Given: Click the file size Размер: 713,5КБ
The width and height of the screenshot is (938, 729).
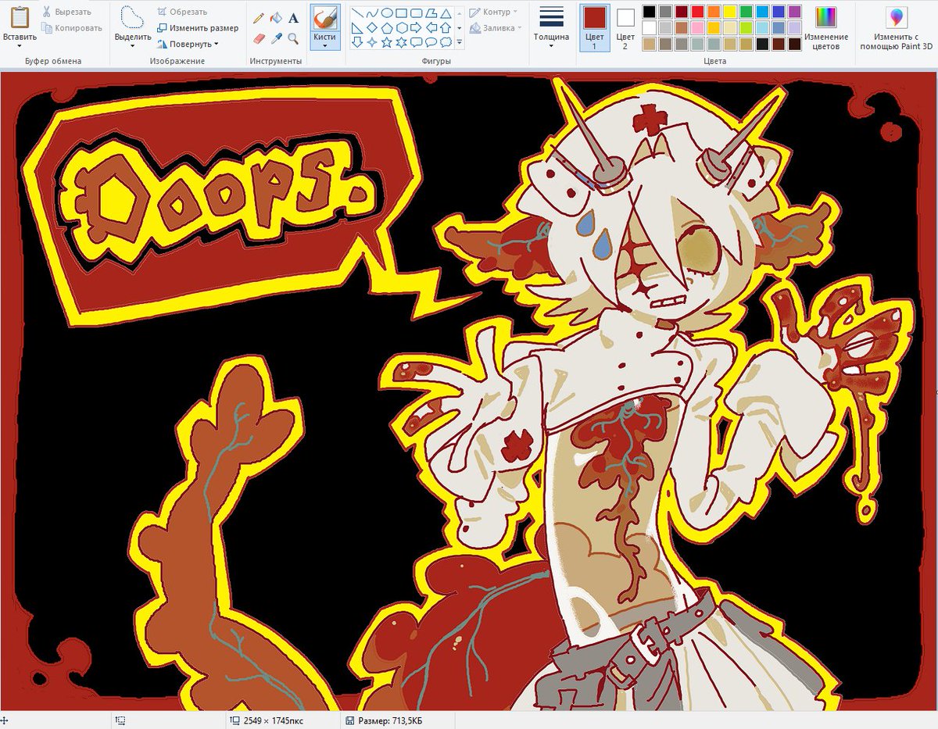Looking at the screenshot, I should pyautogui.click(x=388, y=720).
